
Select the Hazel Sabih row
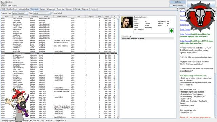click(x=59, y=52)
